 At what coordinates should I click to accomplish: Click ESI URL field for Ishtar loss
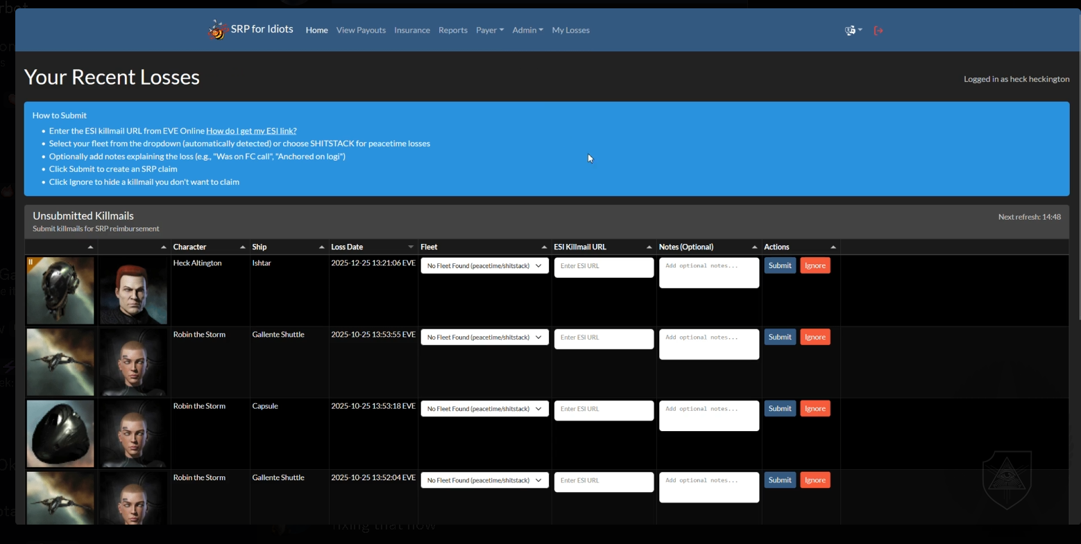click(x=604, y=267)
